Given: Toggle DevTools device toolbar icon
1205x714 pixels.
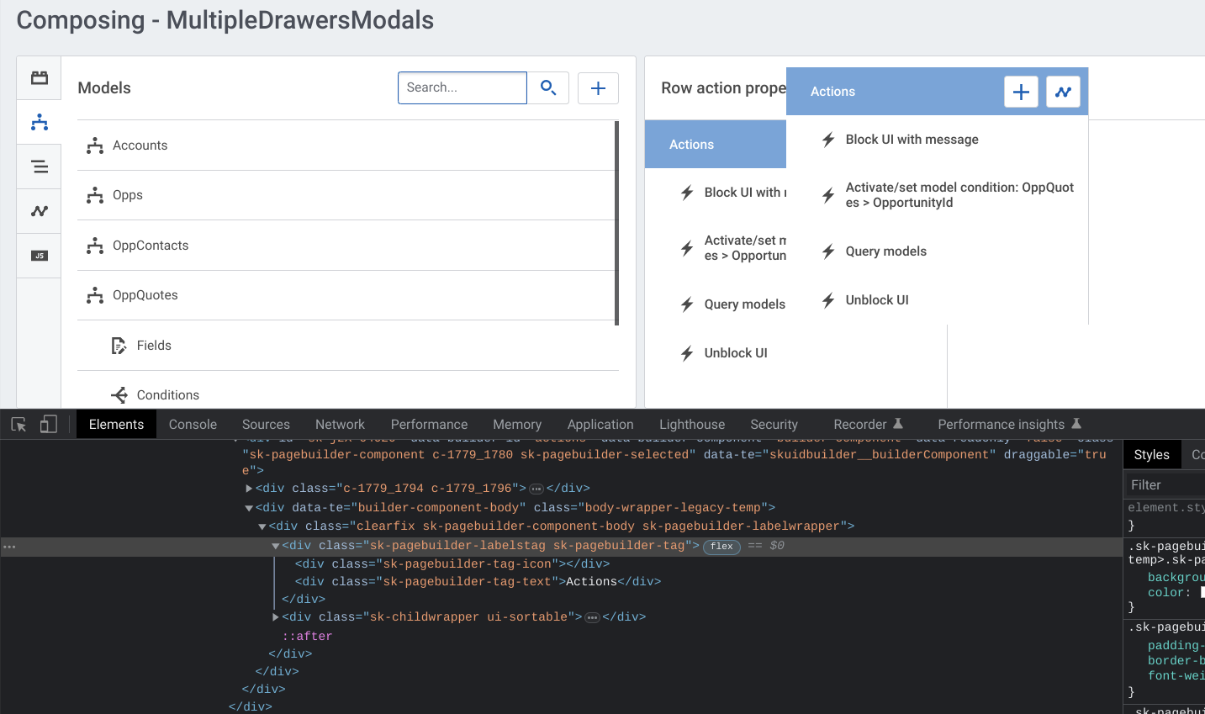Looking at the screenshot, I should [x=48, y=425].
